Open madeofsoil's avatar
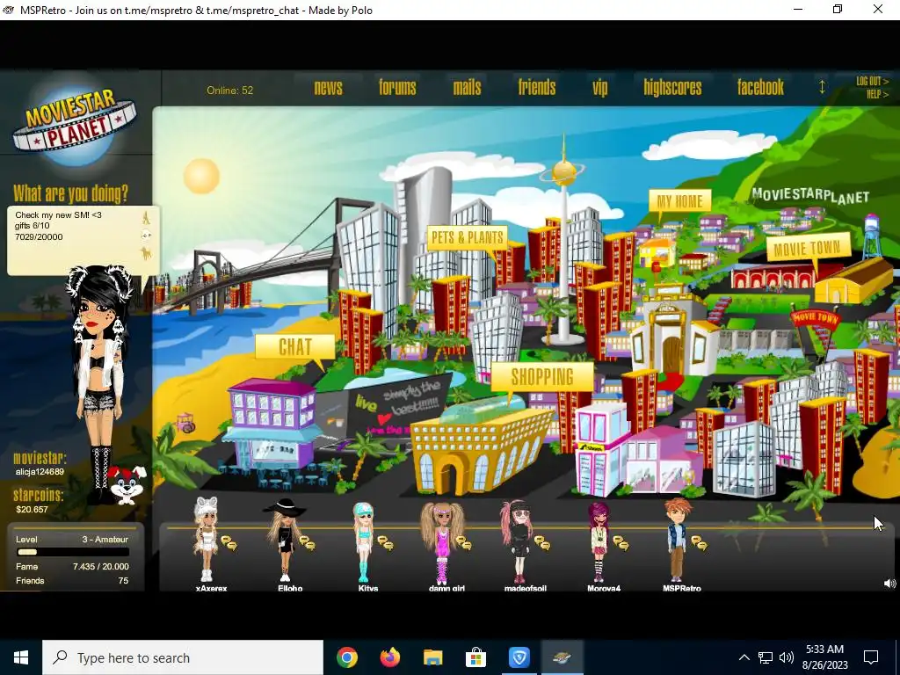Image resolution: width=900 pixels, height=675 pixels. [519, 542]
